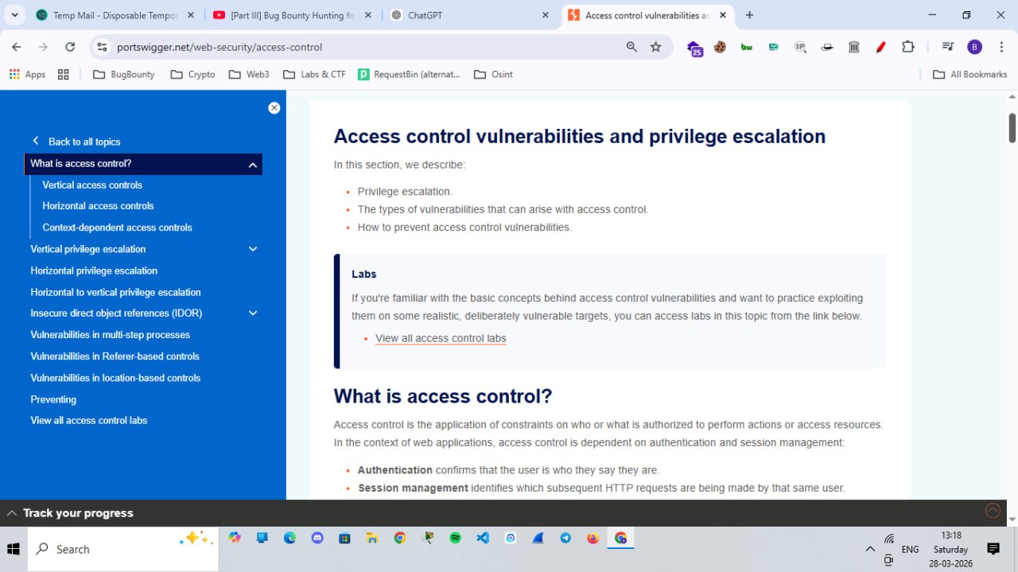
Task: Click 'View all access control labs' link in Labs box
Action: (441, 338)
